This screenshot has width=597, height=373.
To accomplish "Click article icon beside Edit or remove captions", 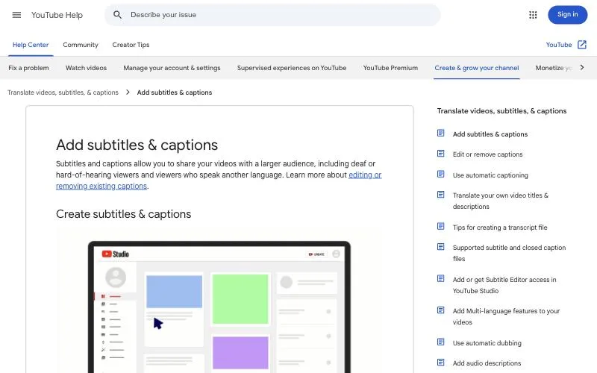I will pos(440,154).
